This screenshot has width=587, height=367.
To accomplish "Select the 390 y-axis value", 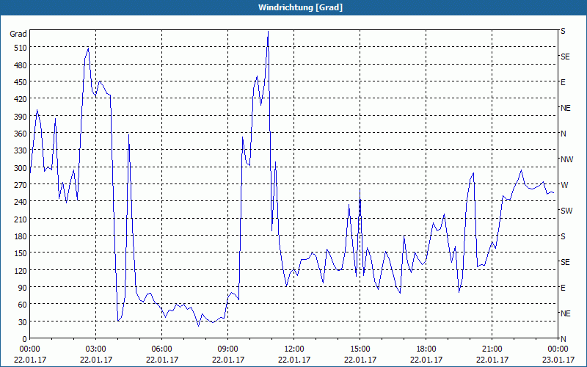I will 20,117.
